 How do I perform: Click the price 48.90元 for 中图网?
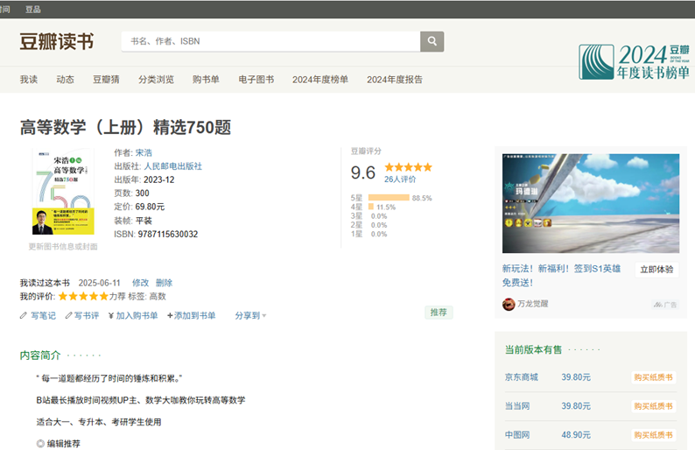pos(576,435)
